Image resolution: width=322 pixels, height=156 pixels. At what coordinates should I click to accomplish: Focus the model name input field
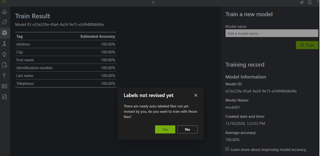pyautogui.click(x=272, y=33)
